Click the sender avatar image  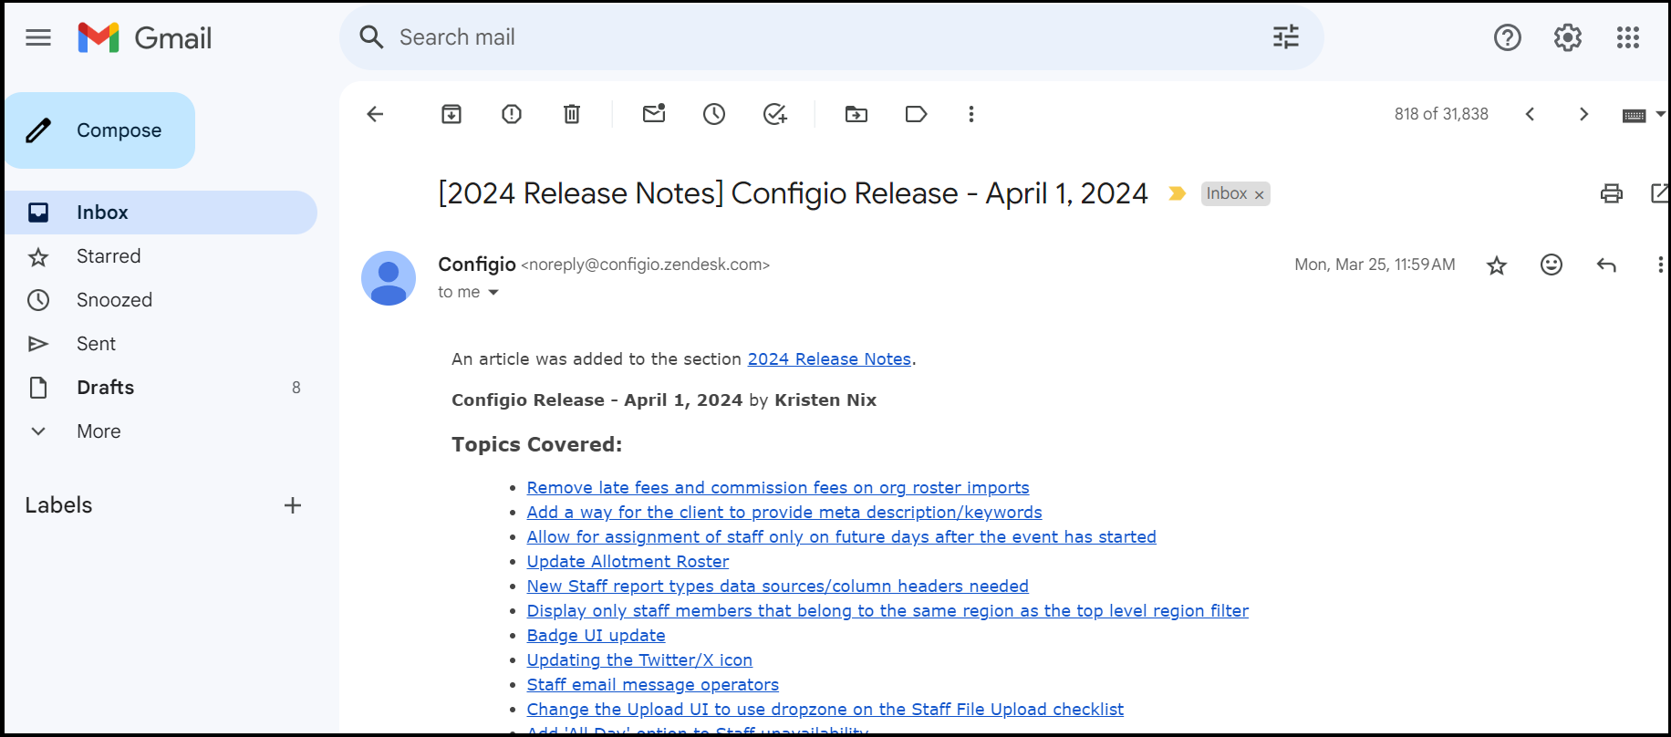pyautogui.click(x=389, y=278)
